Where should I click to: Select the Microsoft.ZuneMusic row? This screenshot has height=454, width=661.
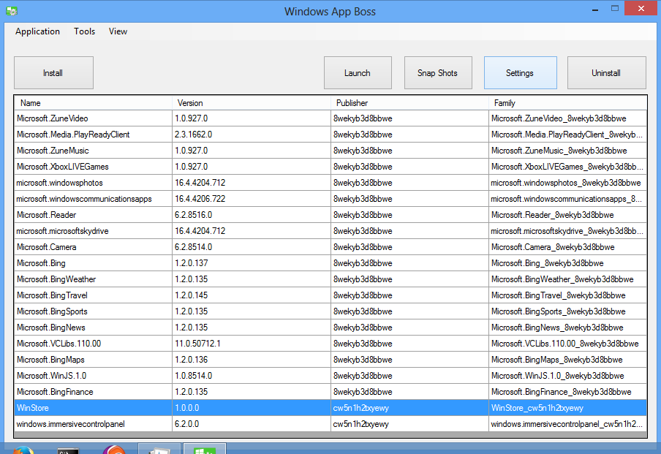tap(330, 151)
